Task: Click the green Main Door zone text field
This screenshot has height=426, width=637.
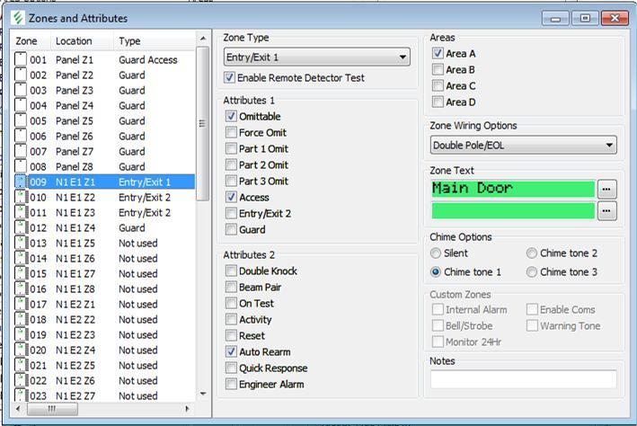Action: point(512,189)
